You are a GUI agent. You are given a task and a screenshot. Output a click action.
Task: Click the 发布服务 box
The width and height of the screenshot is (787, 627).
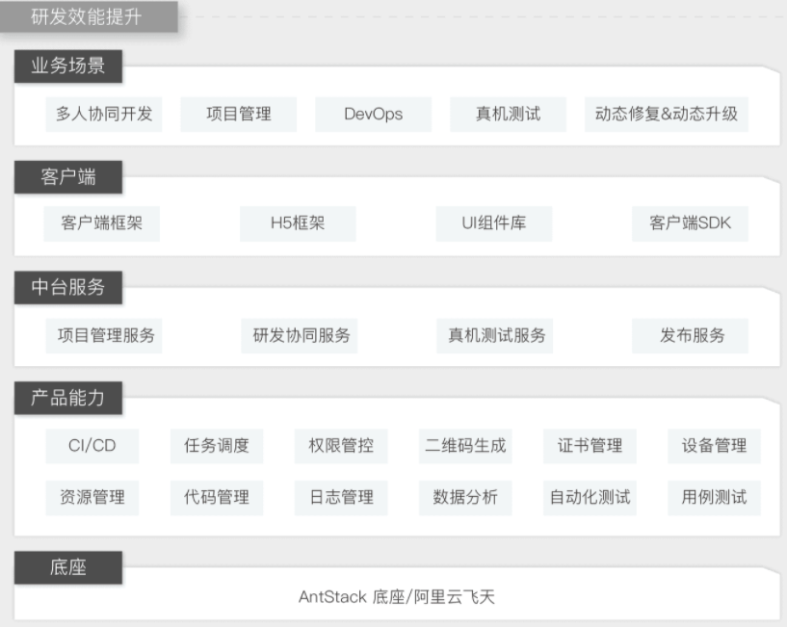coord(690,336)
